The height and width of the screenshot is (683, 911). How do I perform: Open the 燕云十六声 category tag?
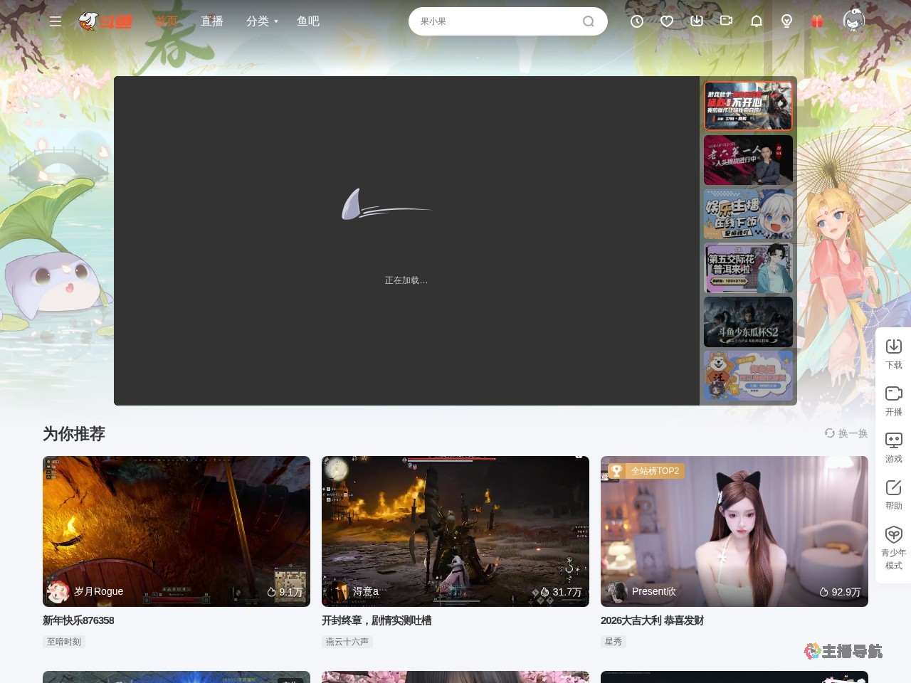tap(347, 642)
